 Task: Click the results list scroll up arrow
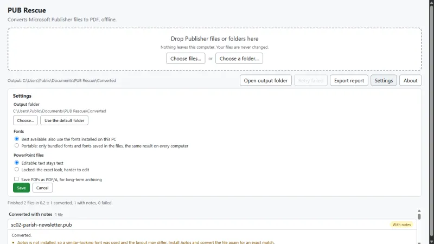(419, 211)
